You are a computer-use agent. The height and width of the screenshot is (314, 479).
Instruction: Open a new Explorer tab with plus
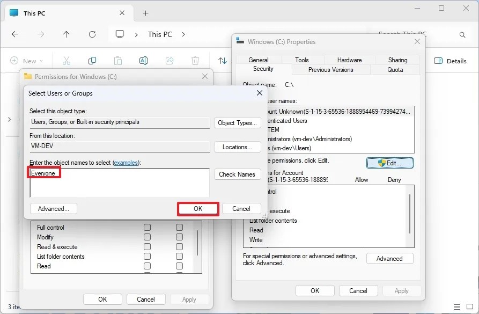pyautogui.click(x=146, y=13)
